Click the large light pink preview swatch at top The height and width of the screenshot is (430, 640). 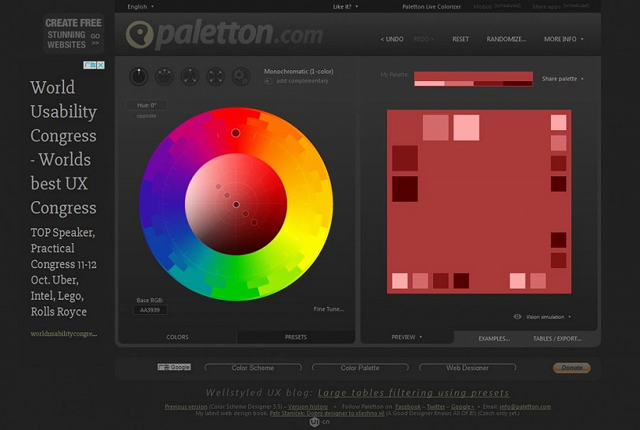[466, 128]
